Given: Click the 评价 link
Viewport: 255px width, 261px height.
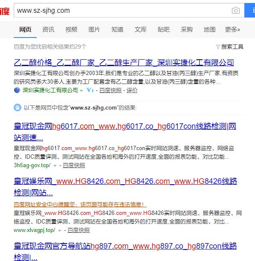Looking at the screenshot, I should point(132,90).
